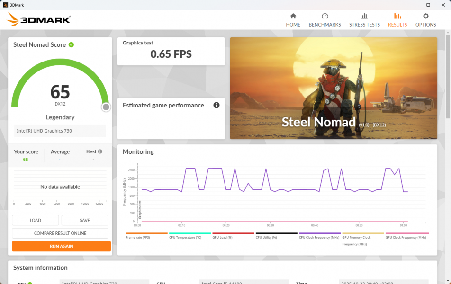Click the gray score gauge end marker

point(106,107)
